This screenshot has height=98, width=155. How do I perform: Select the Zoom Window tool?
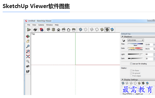coord(28,51)
